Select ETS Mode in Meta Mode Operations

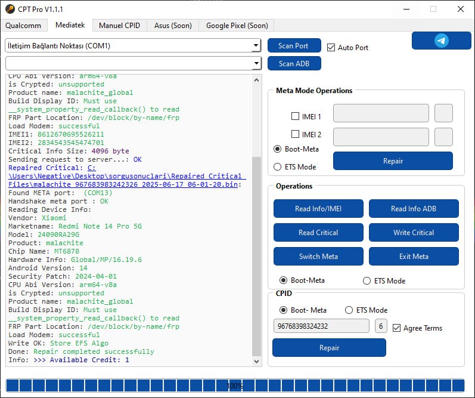[x=277, y=167]
